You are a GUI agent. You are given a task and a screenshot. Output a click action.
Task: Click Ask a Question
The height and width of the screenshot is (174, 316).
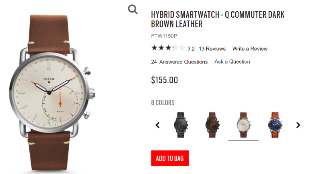pos(232,62)
